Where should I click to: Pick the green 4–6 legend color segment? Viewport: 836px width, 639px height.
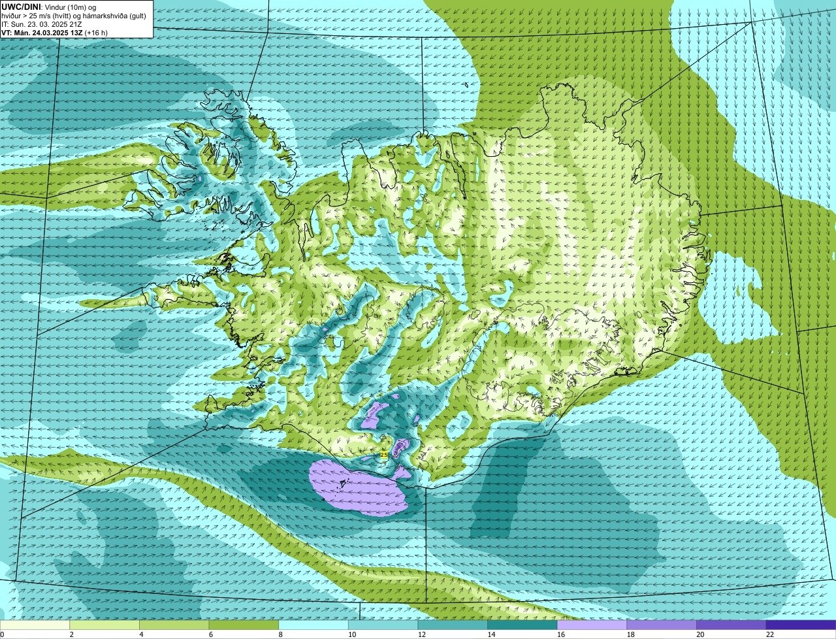click(x=174, y=625)
